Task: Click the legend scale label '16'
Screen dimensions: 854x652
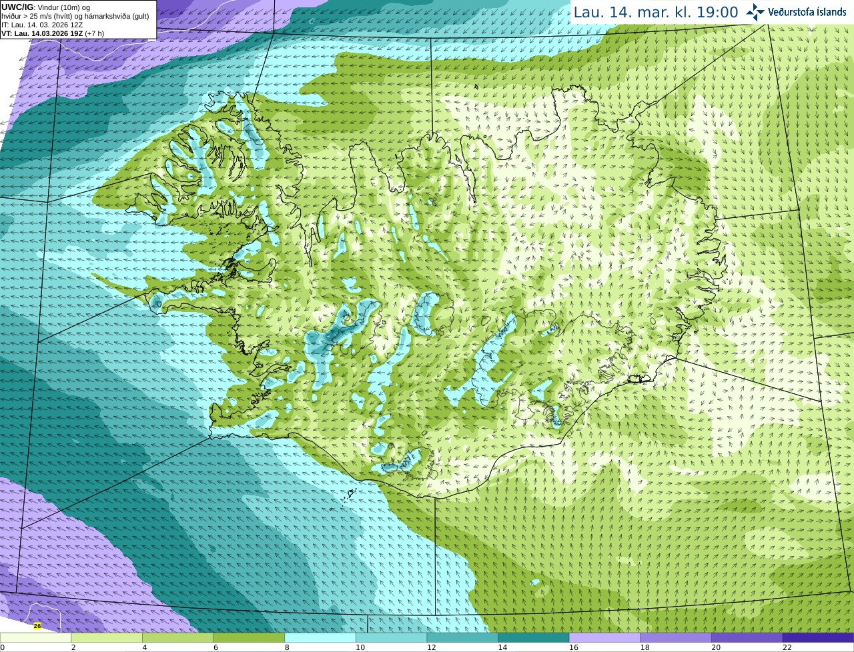Action: [574, 647]
